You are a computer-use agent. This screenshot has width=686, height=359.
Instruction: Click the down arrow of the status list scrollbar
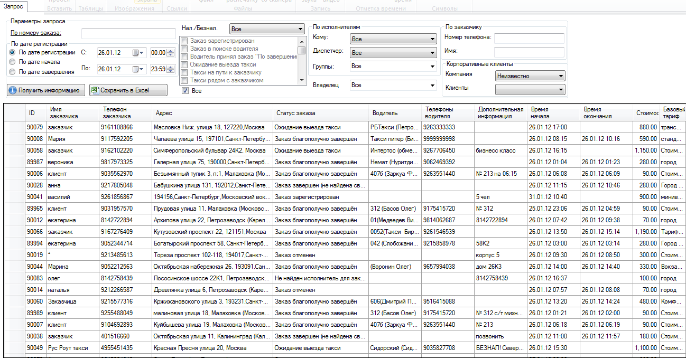(x=302, y=80)
